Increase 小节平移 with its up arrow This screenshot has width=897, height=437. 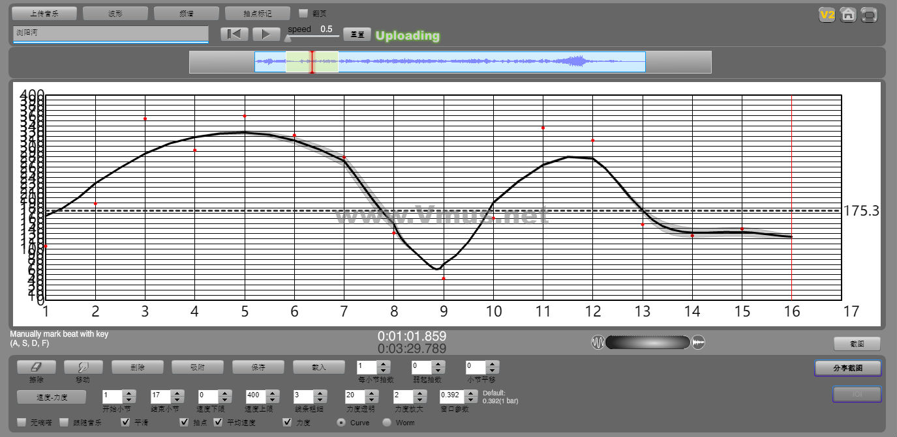[493, 364]
